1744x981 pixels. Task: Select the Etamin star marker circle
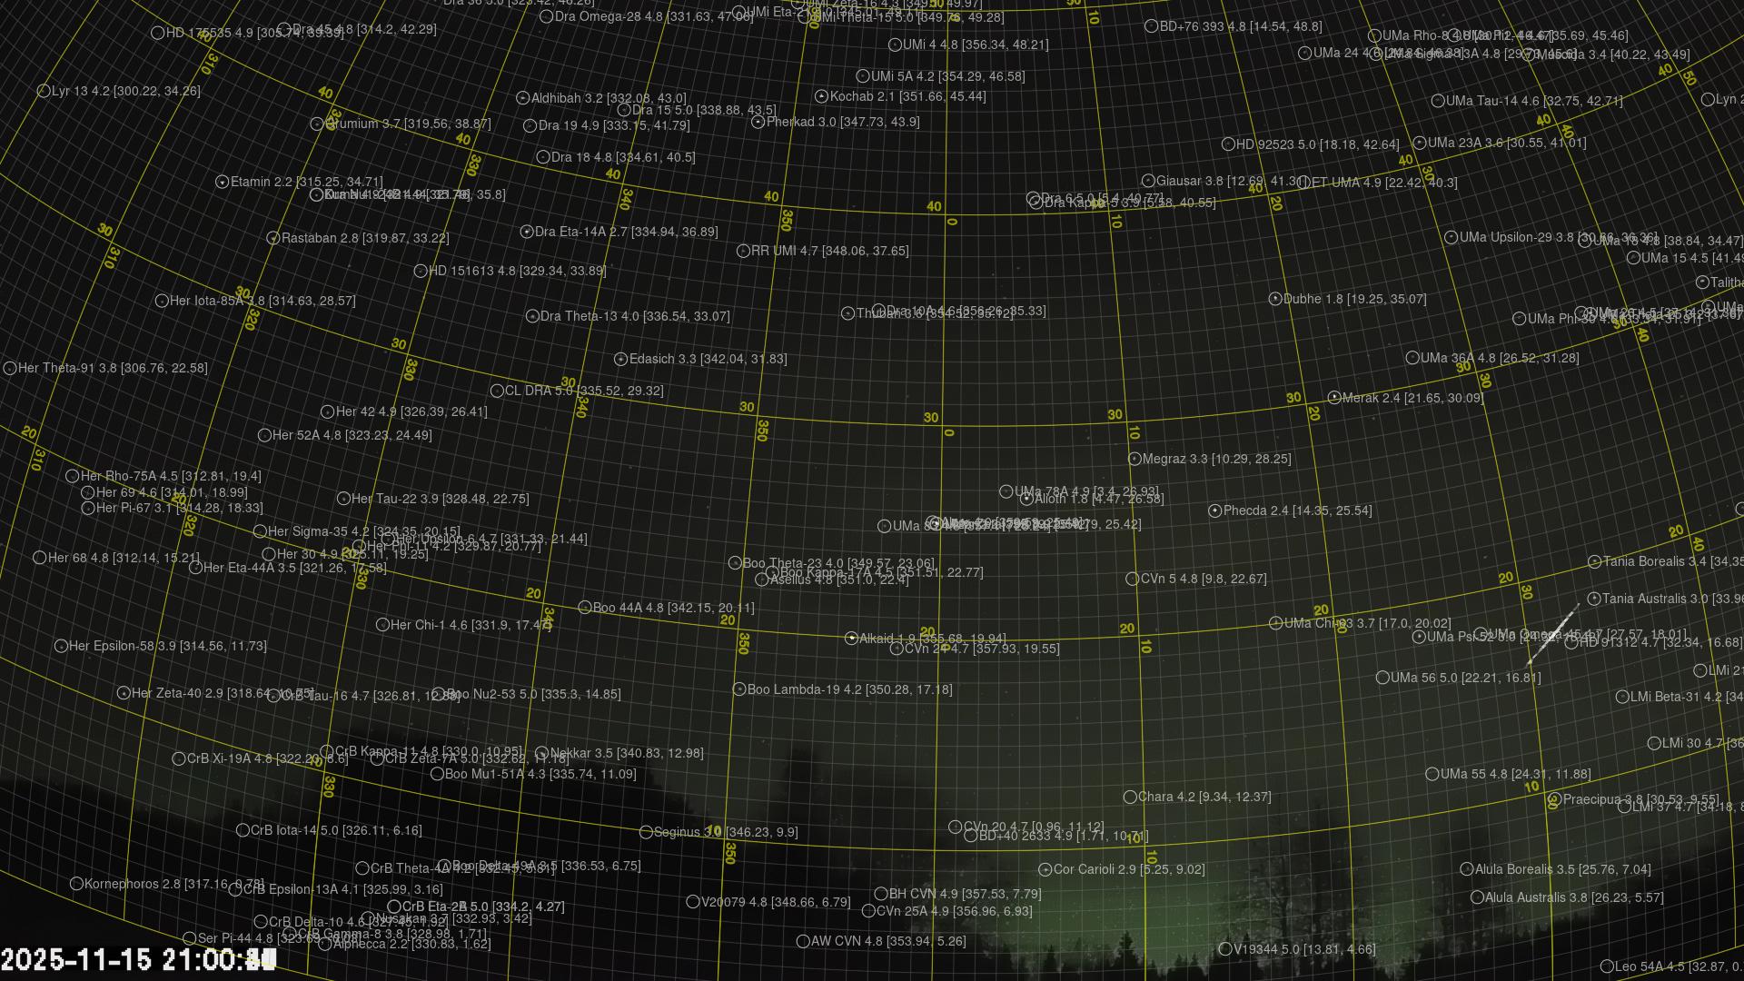click(222, 182)
